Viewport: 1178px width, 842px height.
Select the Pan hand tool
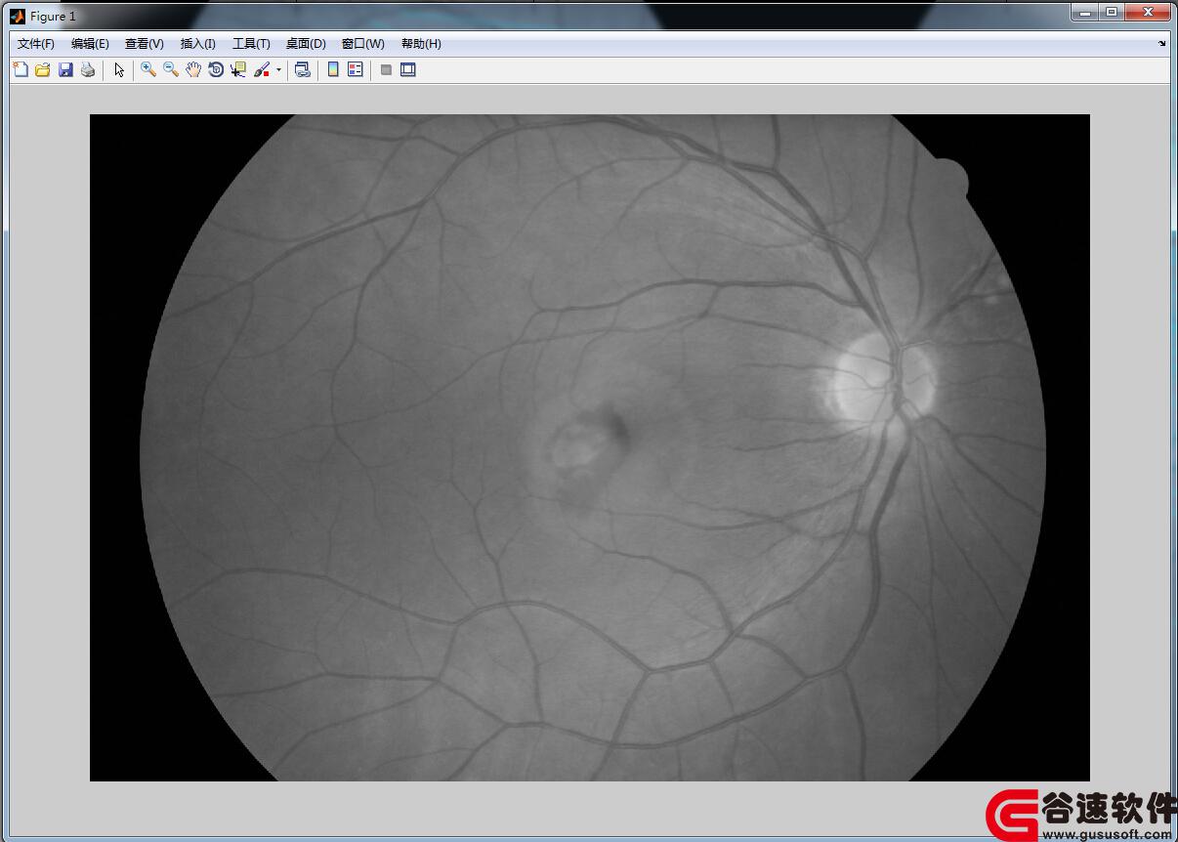[193, 69]
